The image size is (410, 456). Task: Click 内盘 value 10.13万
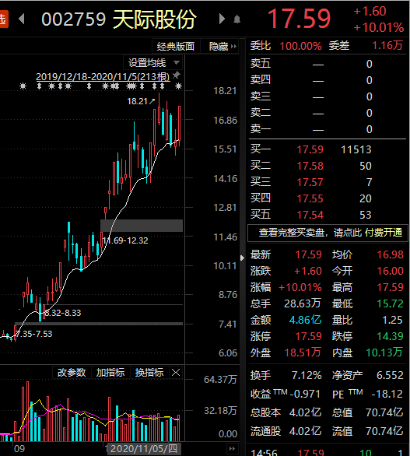(384, 353)
